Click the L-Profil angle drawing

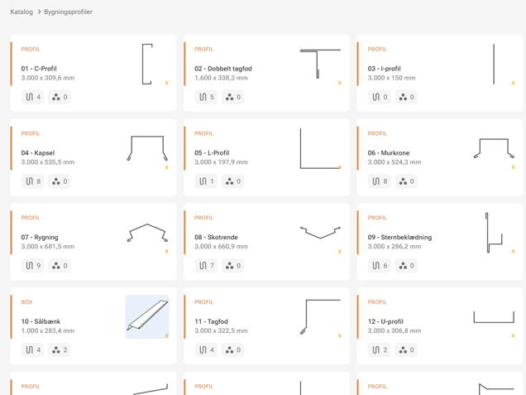coord(320,148)
